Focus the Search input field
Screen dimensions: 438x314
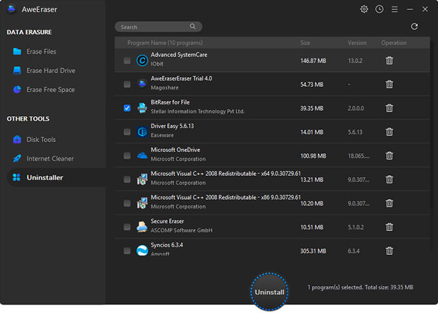click(x=158, y=27)
